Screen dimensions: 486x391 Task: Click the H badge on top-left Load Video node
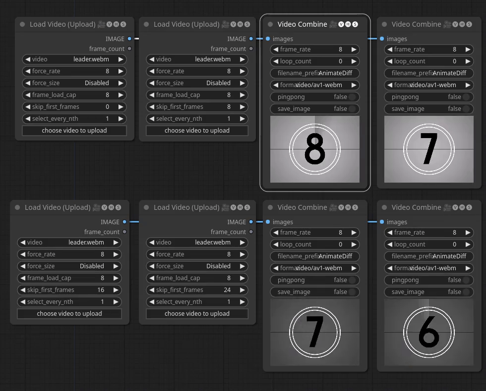(116, 24)
